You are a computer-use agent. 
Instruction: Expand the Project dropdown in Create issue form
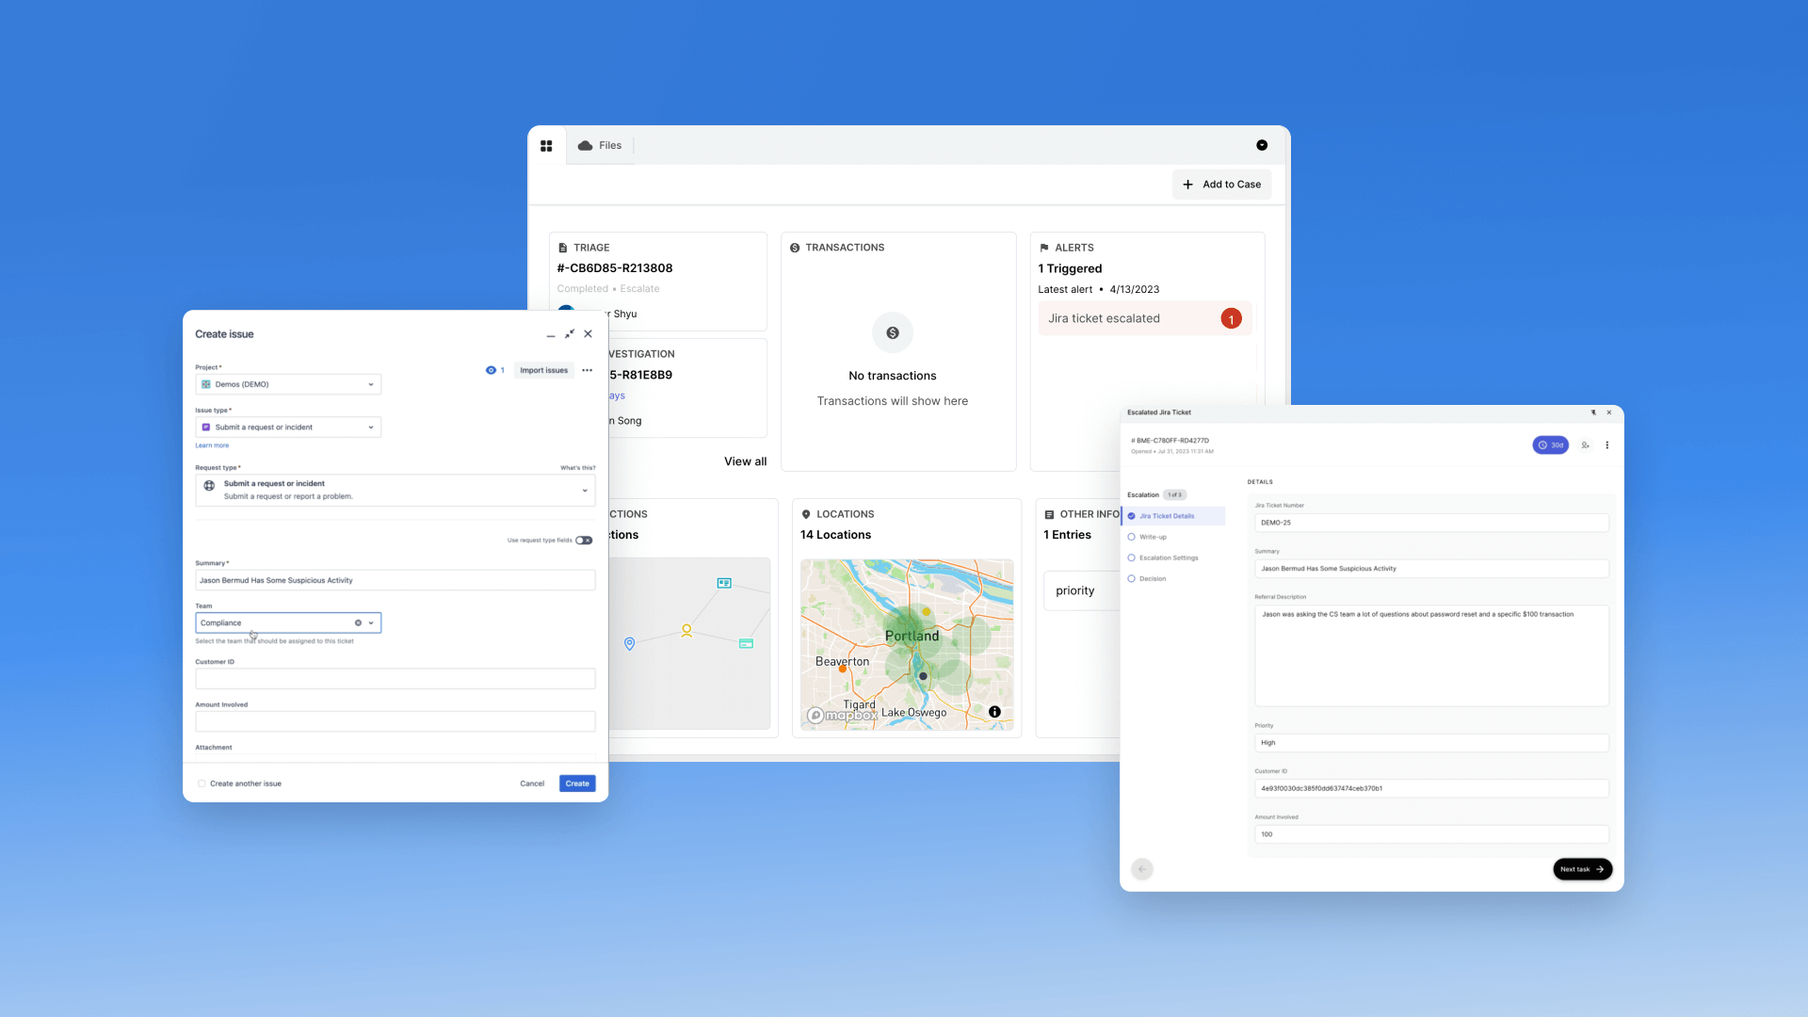click(370, 383)
